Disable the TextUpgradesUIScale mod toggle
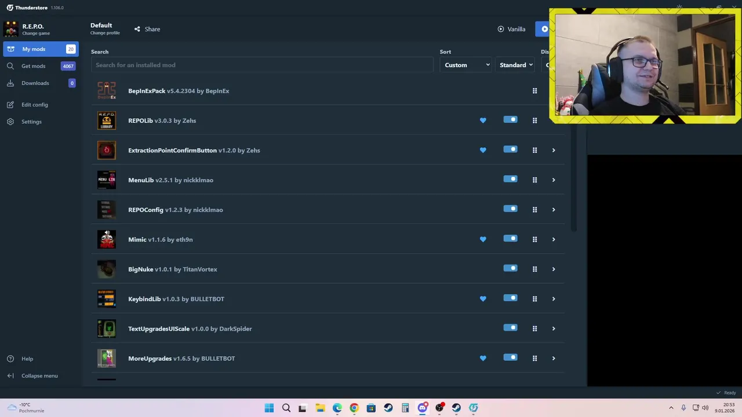Viewport: 742px width, 417px height. [x=510, y=328]
